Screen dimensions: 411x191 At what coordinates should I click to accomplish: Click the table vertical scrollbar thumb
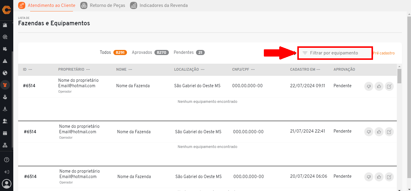coord(399,76)
